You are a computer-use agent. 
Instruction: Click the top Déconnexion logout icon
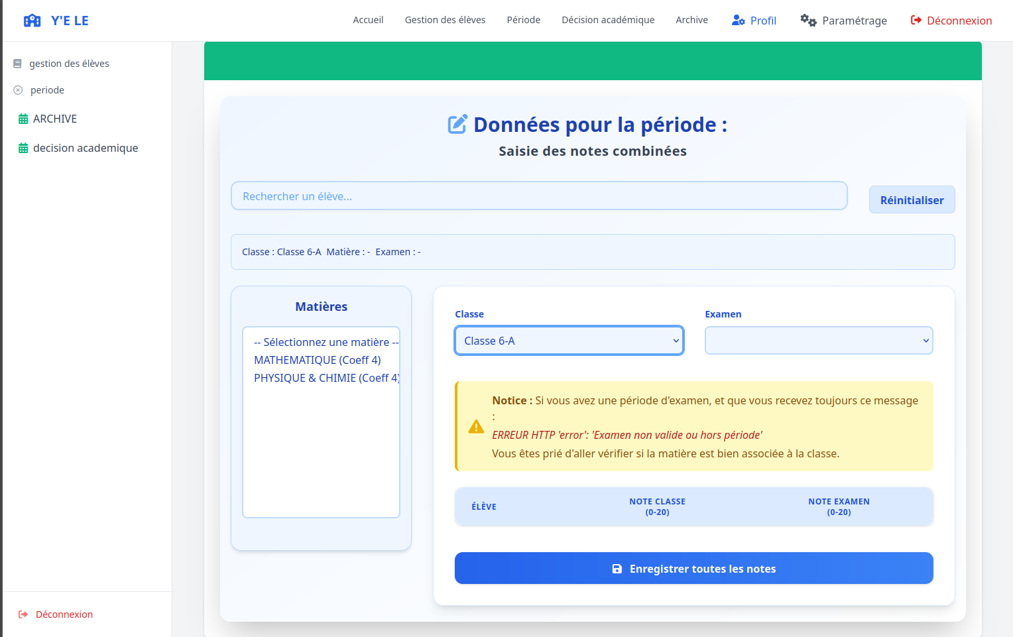point(916,21)
